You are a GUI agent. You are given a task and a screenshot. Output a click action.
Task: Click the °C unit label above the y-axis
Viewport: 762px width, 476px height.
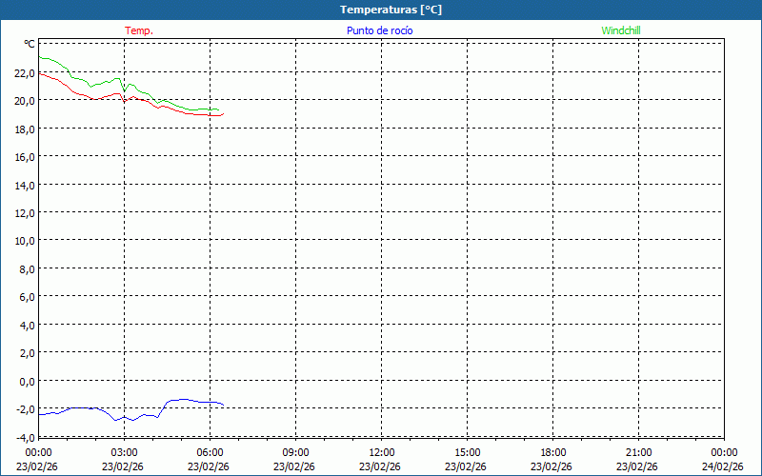click(30, 44)
